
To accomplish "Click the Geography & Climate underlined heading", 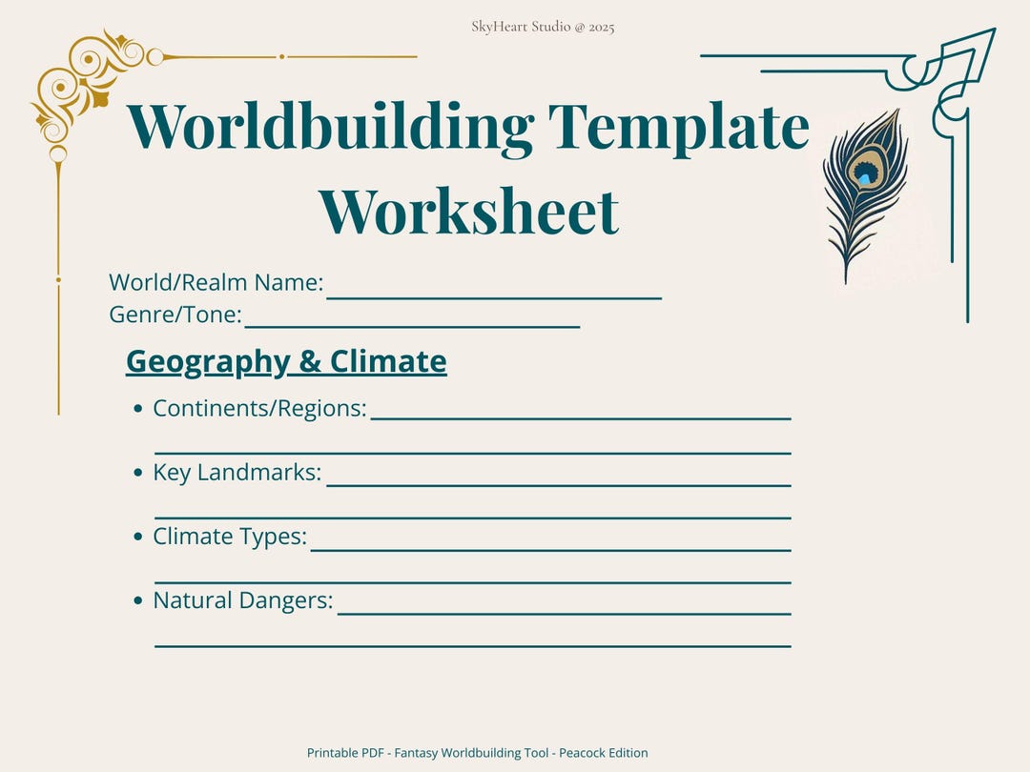I will 286,362.
